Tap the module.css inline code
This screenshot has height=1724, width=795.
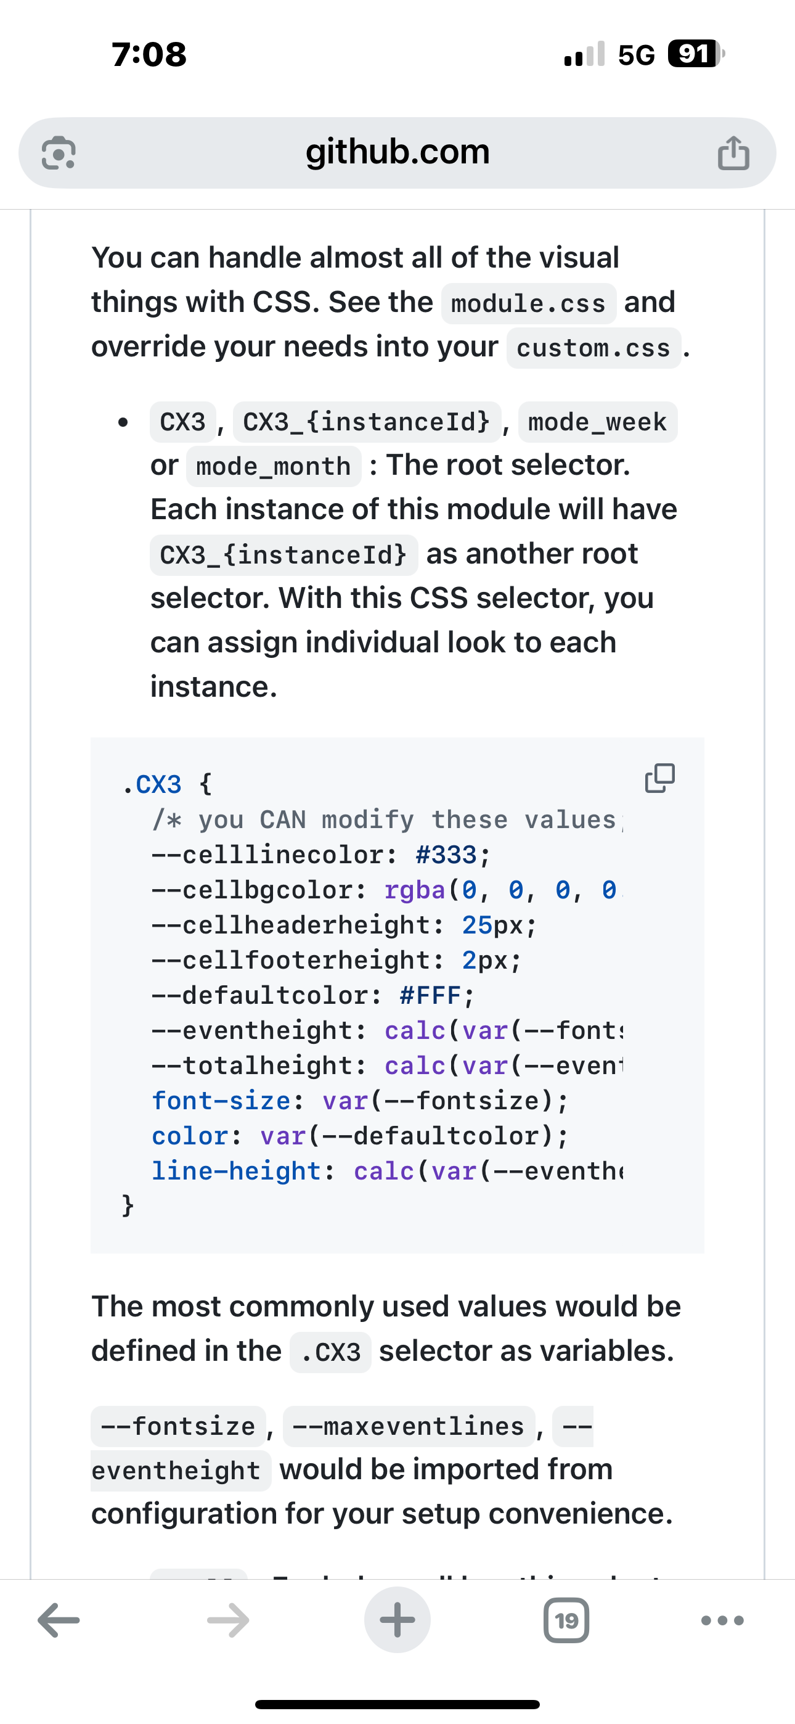(x=528, y=304)
